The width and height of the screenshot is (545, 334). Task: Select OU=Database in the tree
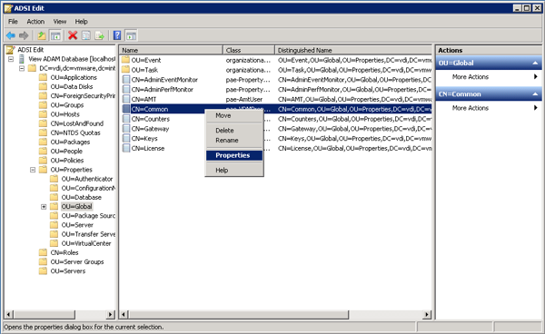(82, 197)
